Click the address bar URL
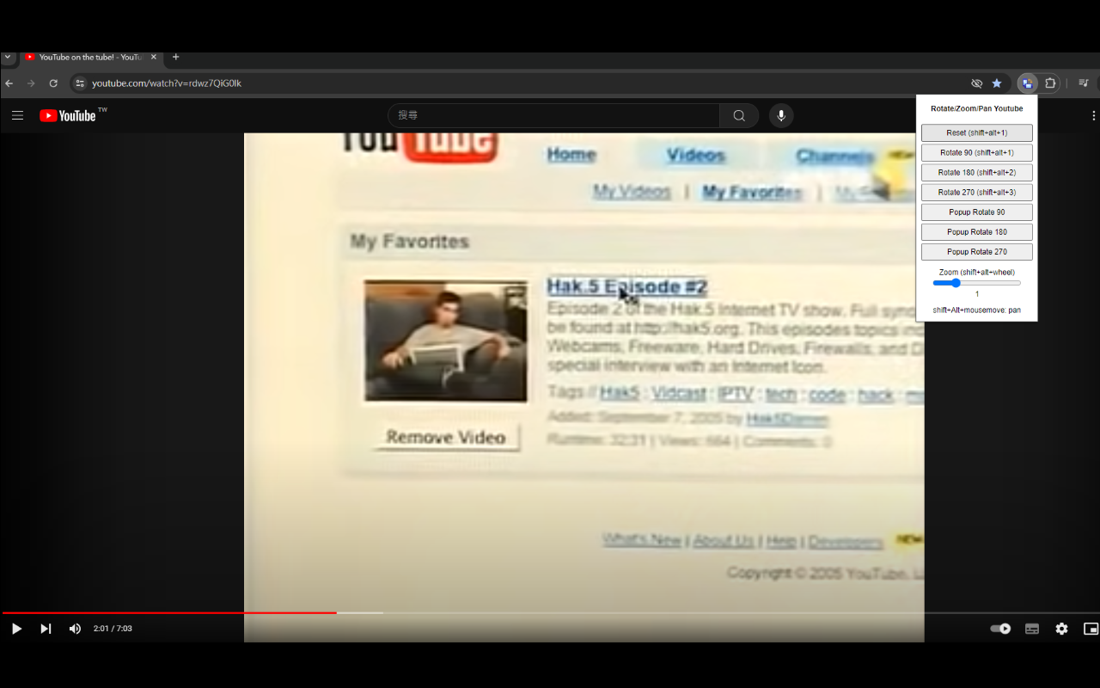This screenshot has height=688, width=1100. click(x=167, y=83)
